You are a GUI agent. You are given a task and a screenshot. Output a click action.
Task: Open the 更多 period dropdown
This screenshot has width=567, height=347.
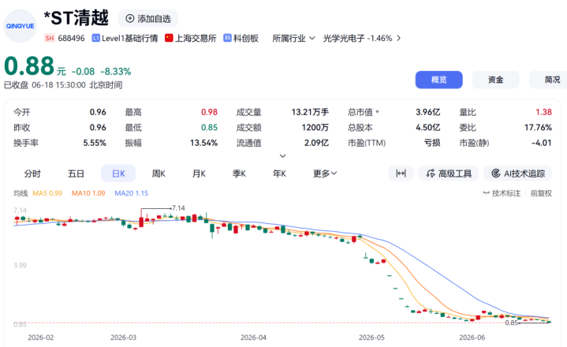point(325,173)
